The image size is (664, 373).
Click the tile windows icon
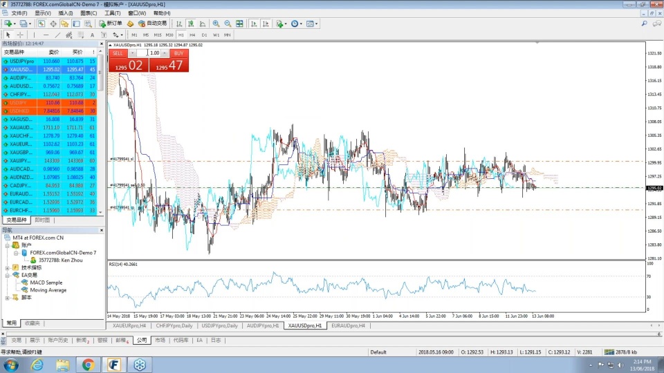[x=239, y=23]
